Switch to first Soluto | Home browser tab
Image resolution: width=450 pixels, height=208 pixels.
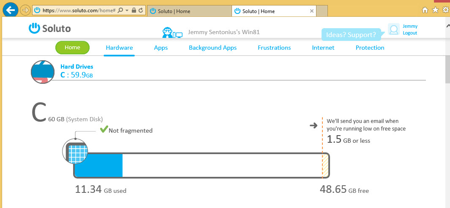click(189, 11)
